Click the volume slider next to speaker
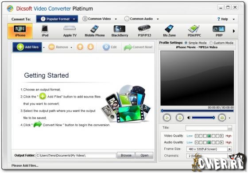Image resolution: width=248 pixels, height=173 pixels. (x=203, y=118)
